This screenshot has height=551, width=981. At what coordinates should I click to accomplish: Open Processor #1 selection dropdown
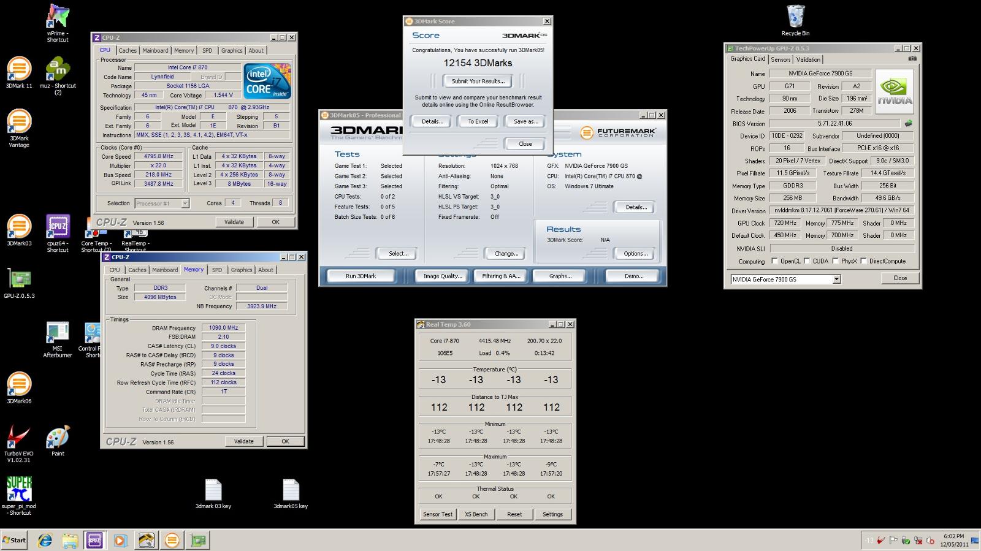point(185,203)
